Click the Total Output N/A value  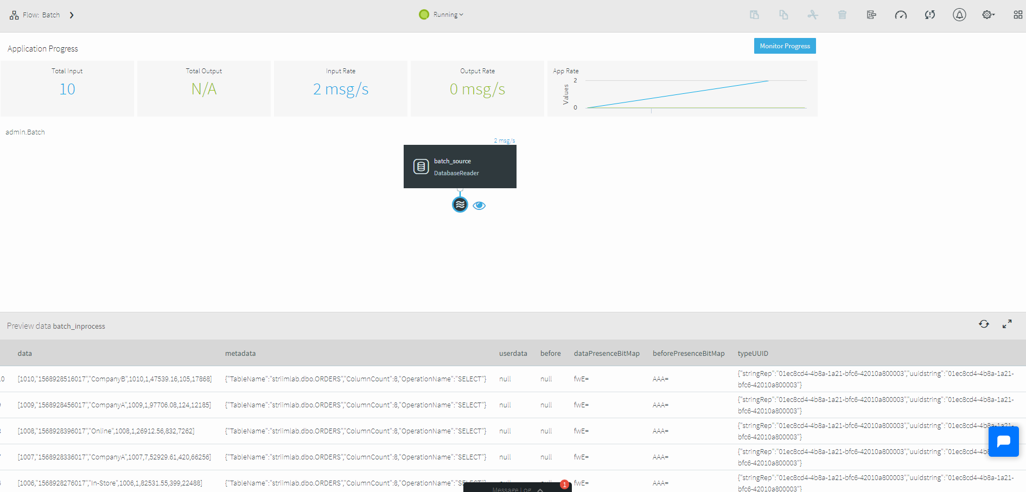coord(204,89)
